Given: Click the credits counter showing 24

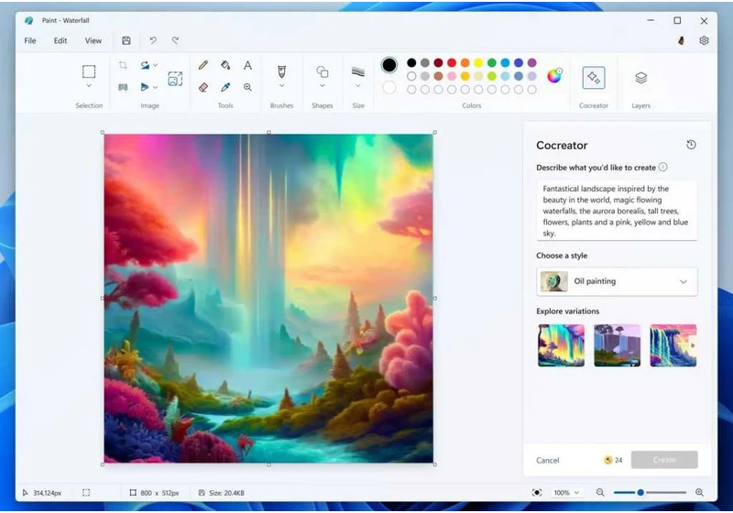Looking at the screenshot, I should 613,460.
